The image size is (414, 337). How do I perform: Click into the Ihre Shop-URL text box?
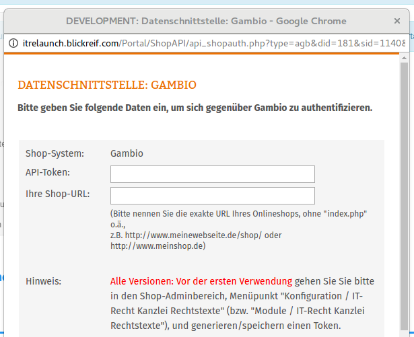[212, 196]
